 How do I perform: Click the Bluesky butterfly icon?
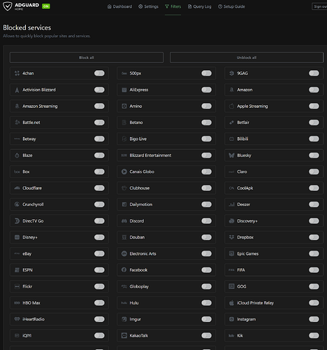pyautogui.click(x=231, y=155)
